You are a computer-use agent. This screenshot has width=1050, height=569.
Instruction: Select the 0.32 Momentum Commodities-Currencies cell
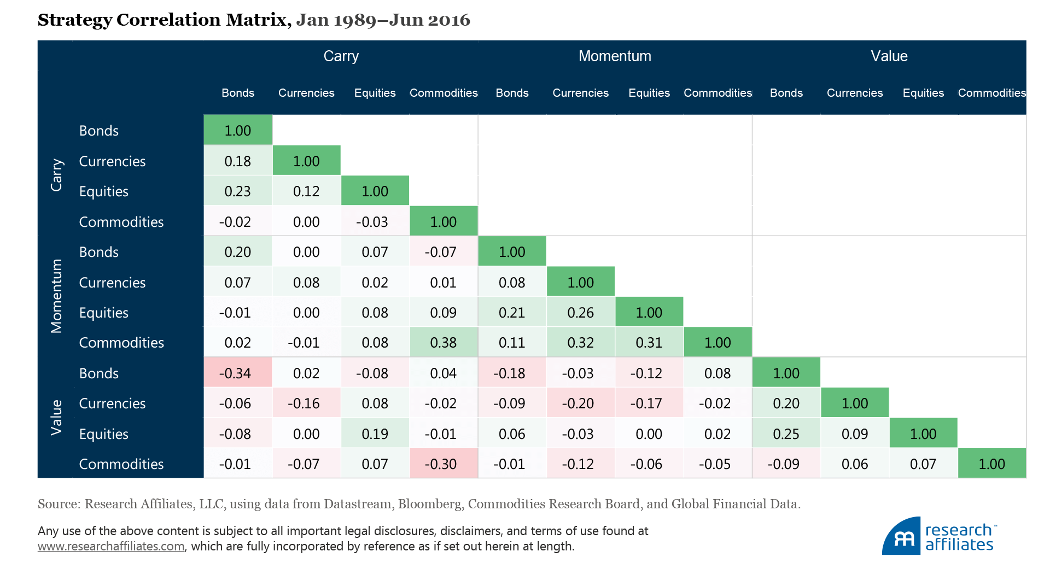(580, 343)
